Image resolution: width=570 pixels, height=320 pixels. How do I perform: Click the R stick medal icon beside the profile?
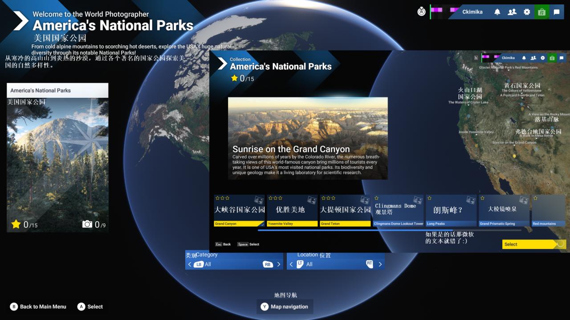421,12
